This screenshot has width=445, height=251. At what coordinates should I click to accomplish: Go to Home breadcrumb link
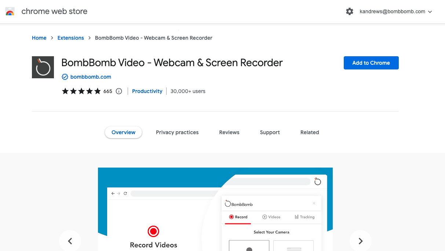click(x=39, y=38)
